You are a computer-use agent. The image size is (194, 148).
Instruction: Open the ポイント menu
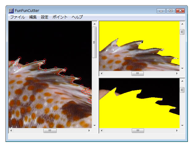click(x=60, y=17)
